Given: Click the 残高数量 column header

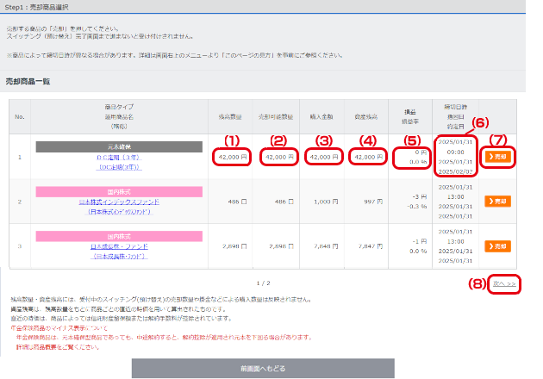Looking at the screenshot, I should [230, 116].
